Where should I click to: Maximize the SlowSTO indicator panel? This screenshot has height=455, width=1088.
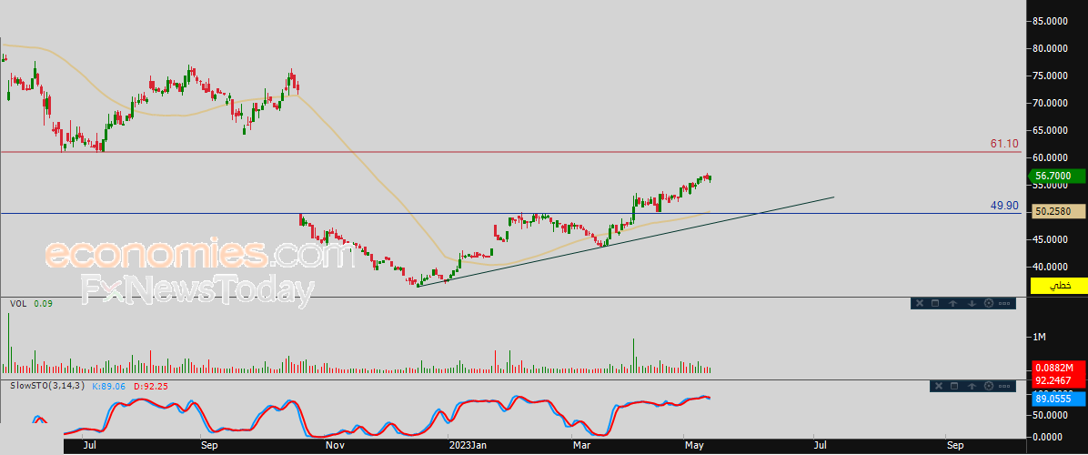pyautogui.click(x=954, y=386)
